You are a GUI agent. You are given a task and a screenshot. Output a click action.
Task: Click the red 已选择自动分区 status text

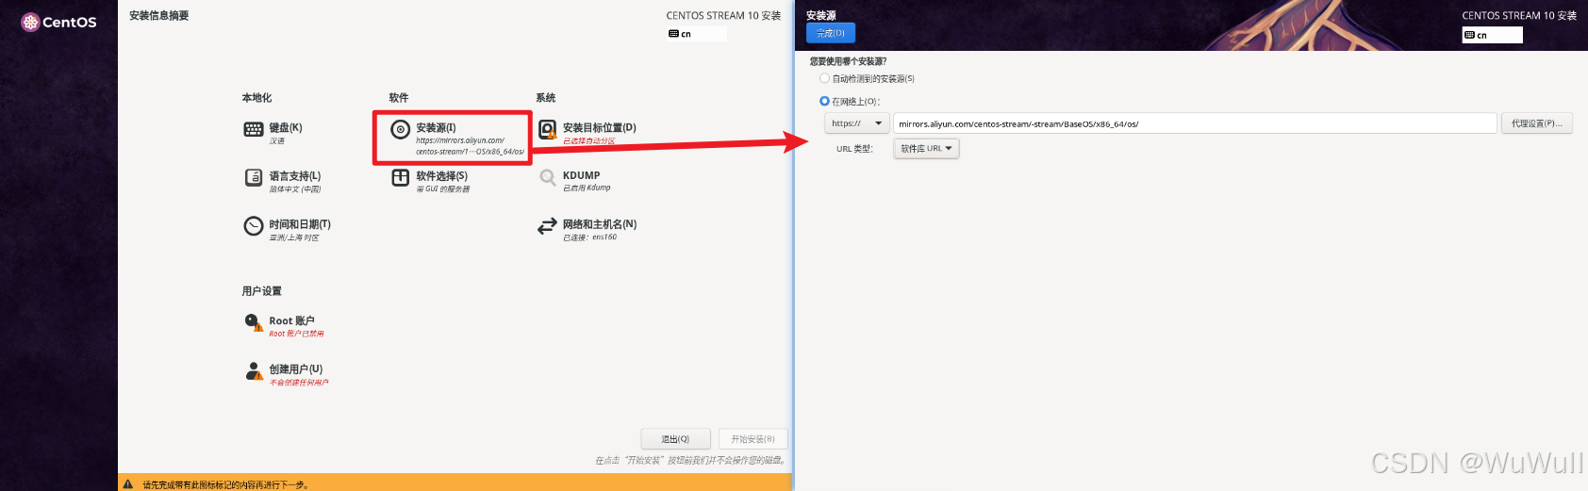(x=589, y=141)
